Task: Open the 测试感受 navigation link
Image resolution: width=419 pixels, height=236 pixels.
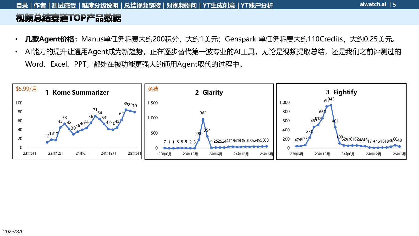Action: (x=64, y=6)
